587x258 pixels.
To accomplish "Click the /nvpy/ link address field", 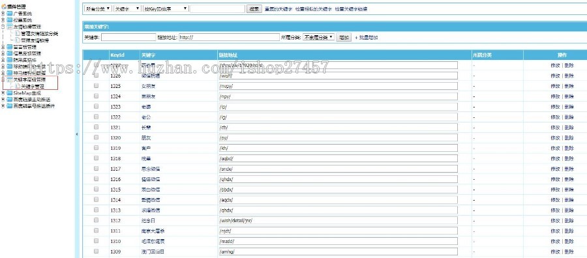I will pos(338,86).
